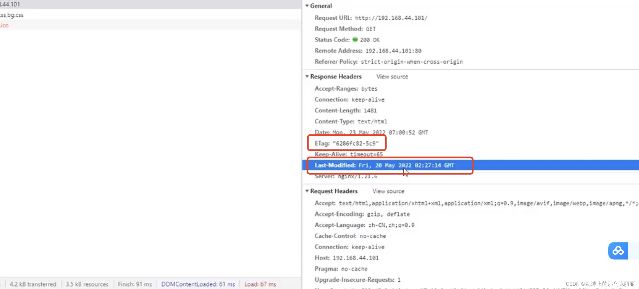639x289 pixels.
Task: Collapse the General section
Action: point(307,5)
